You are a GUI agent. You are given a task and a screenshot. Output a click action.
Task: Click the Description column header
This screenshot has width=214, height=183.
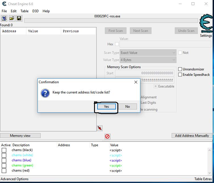pyautogui.click(x=34, y=145)
